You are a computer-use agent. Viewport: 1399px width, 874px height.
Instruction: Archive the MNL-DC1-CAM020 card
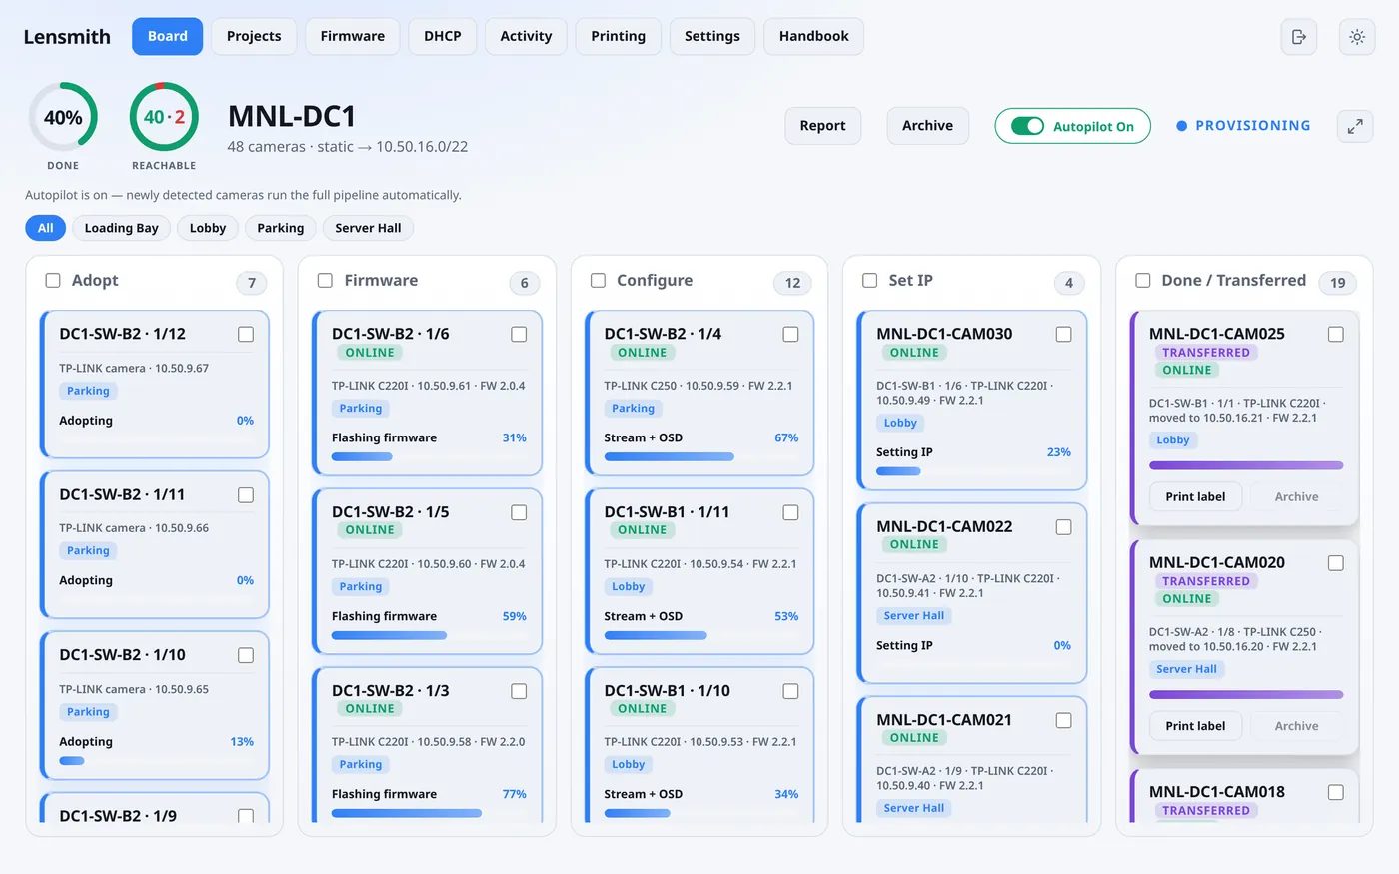[1297, 726]
